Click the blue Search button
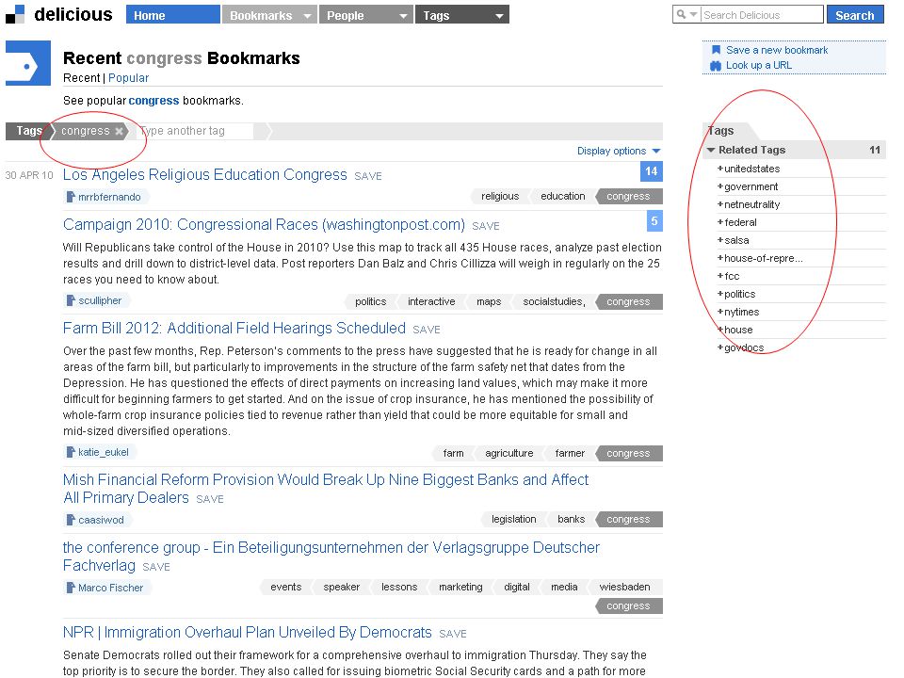904x678 pixels. pos(855,15)
